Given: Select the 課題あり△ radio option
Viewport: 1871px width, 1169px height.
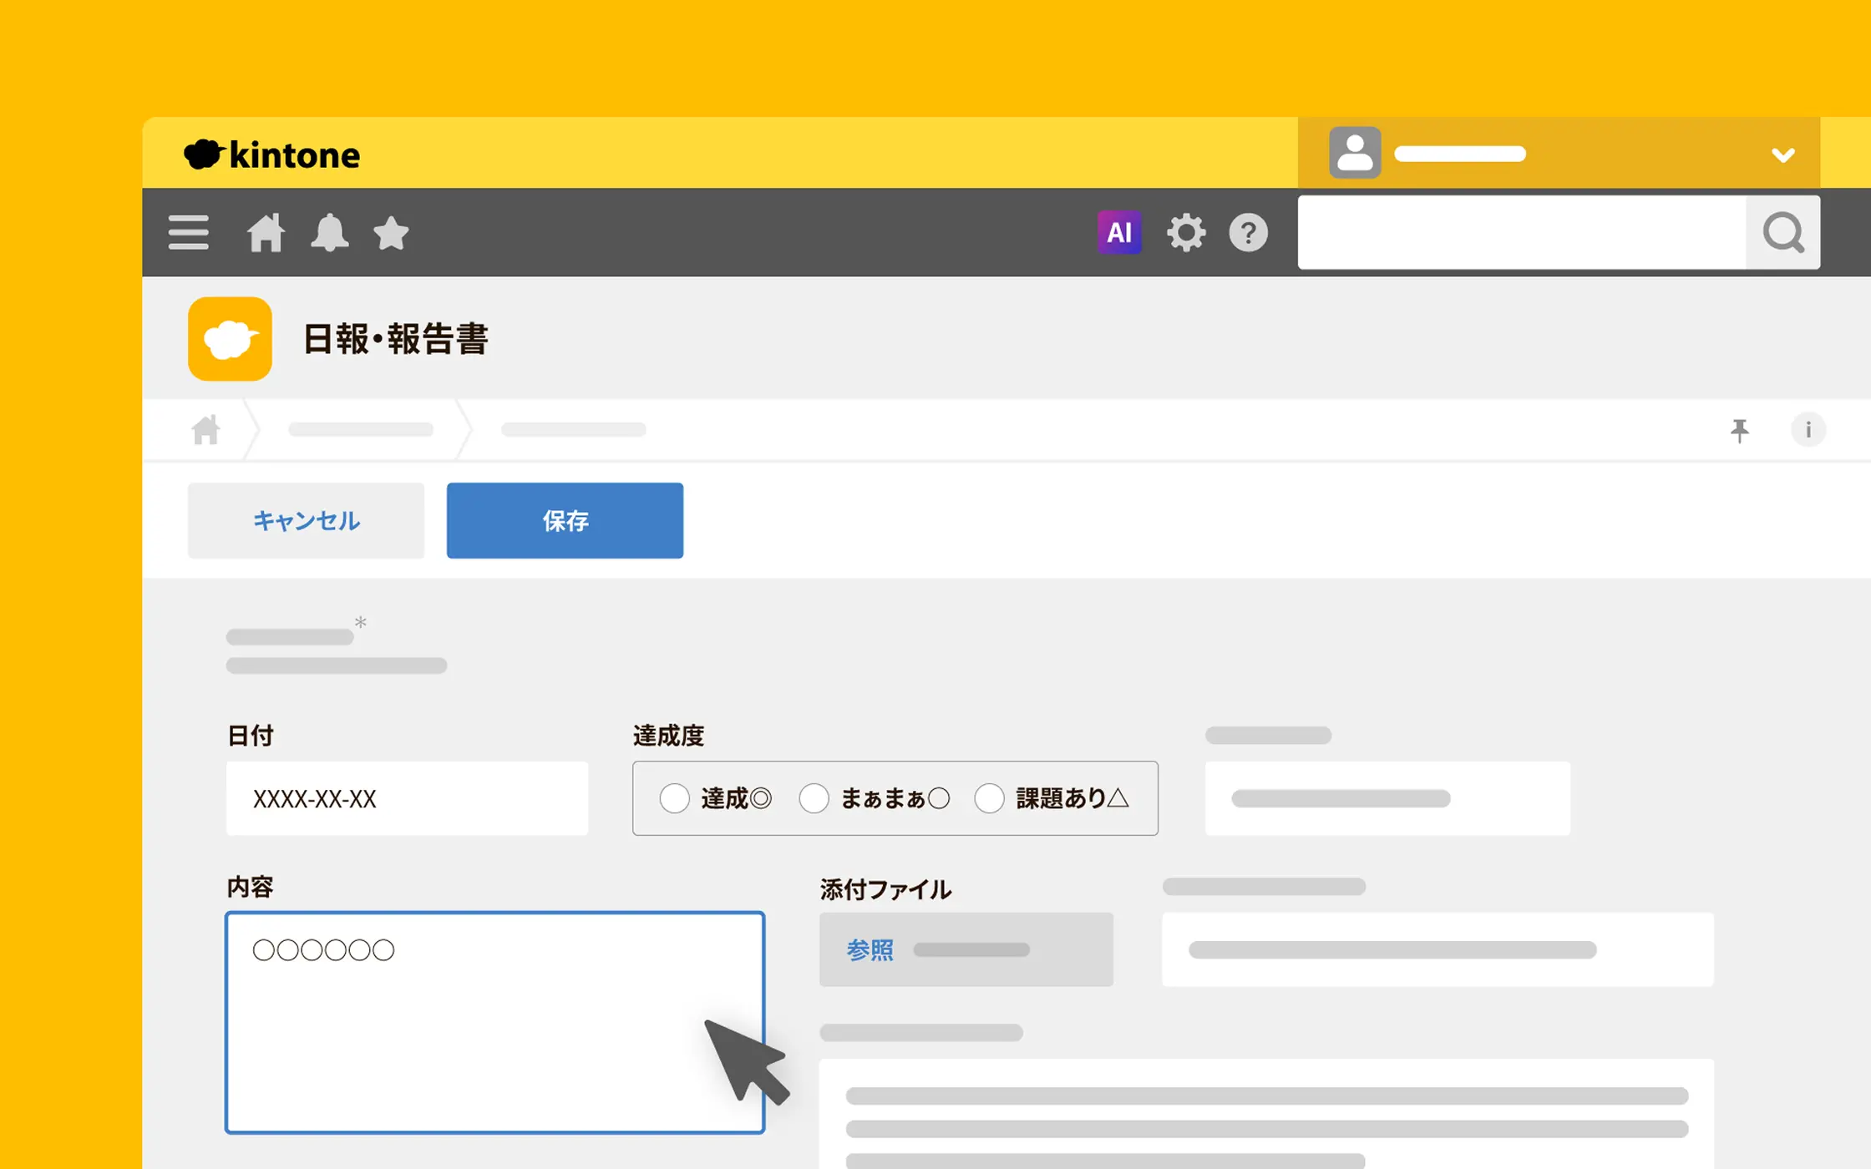Looking at the screenshot, I should point(989,798).
